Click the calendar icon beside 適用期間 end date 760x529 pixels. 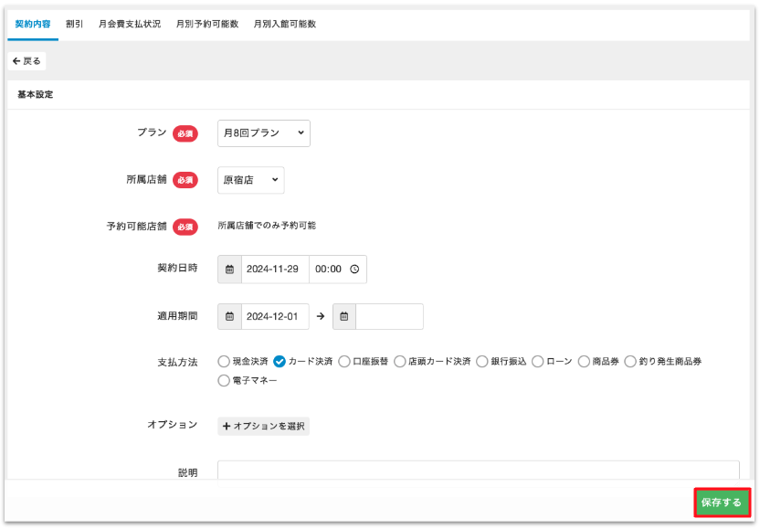tap(344, 317)
